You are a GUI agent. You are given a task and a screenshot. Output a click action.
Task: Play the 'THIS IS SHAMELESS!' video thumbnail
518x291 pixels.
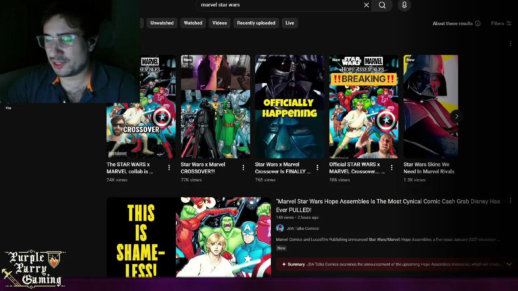pos(189,237)
